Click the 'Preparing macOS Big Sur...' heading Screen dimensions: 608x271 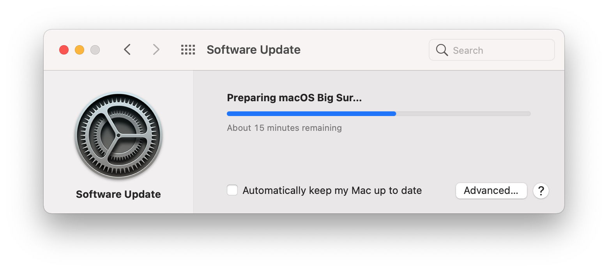point(294,98)
